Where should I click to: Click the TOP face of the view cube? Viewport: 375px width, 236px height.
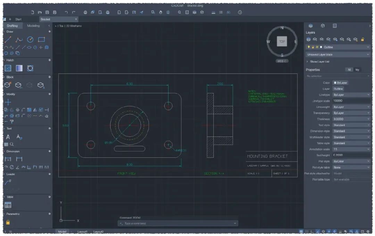(x=282, y=41)
